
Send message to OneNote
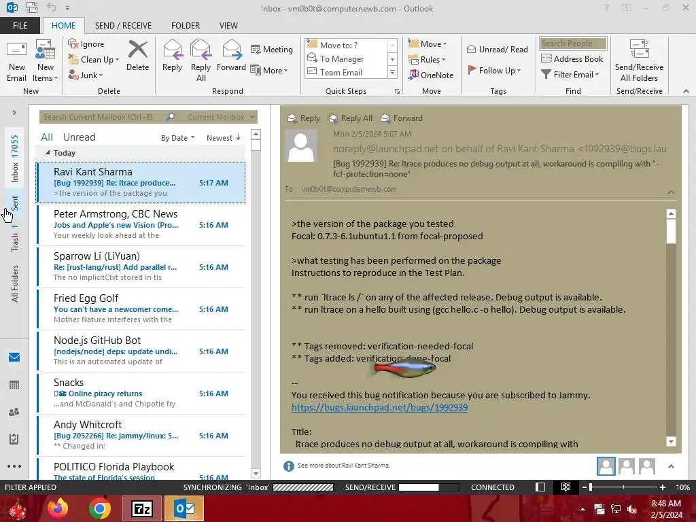click(431, 75)
